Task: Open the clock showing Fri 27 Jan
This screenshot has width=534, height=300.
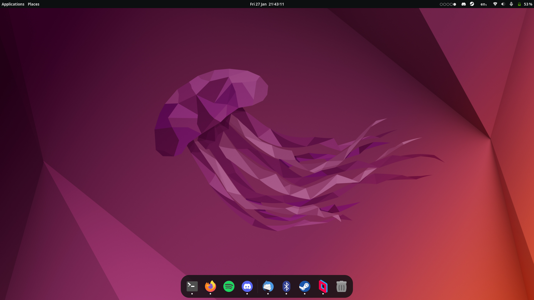Action: 267,4
